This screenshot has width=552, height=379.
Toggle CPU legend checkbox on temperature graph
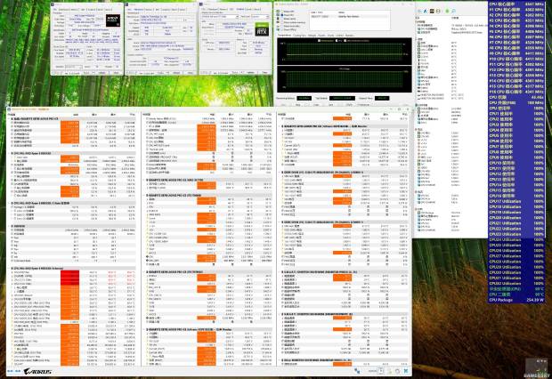pos(337,40)
